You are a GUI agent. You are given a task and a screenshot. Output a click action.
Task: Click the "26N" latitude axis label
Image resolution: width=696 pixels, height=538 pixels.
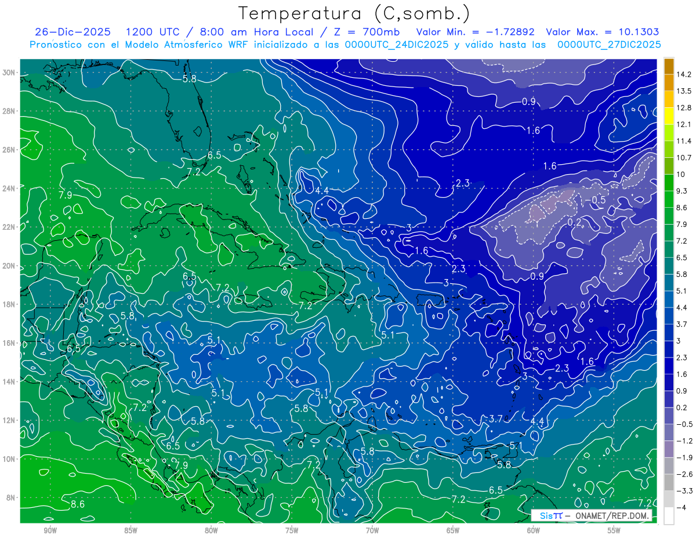pyautogui.click(x=10, y=150)
